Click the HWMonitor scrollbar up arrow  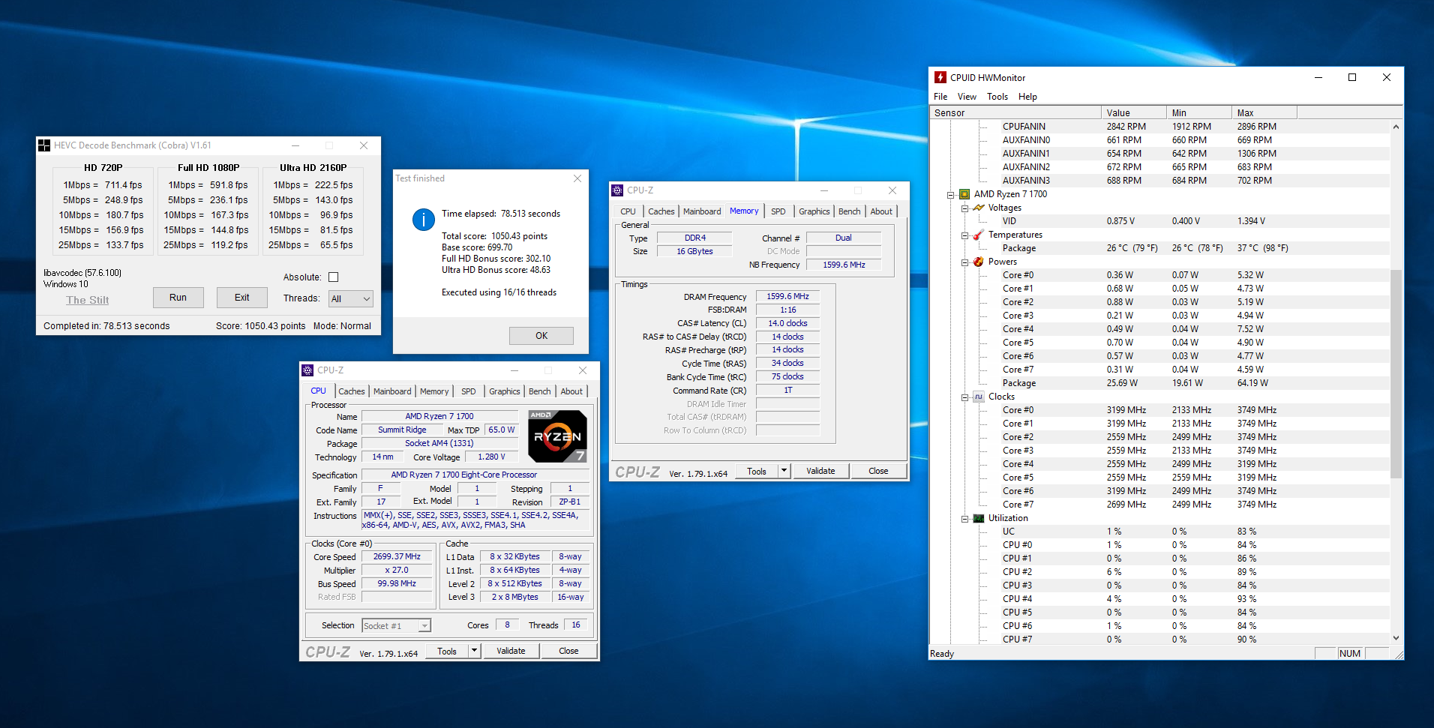pyautogui.click(x=1396, y=127)
